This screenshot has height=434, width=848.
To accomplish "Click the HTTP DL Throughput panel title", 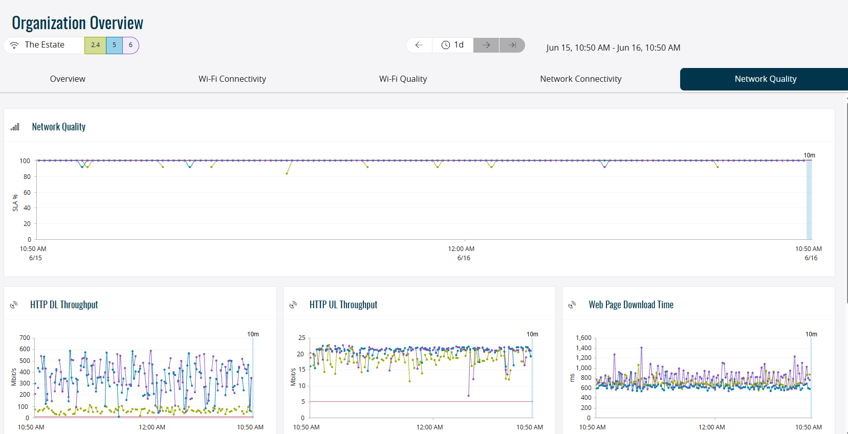I will (64, 305).
